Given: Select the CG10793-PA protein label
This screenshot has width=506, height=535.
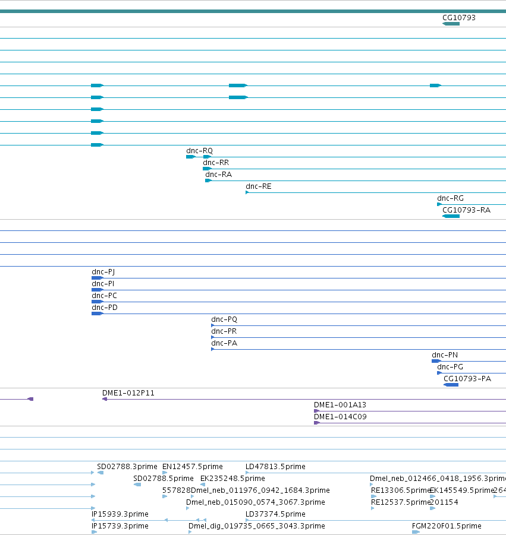Looking at the screenshot, I should pyautogui.click(x=467, y=379).
